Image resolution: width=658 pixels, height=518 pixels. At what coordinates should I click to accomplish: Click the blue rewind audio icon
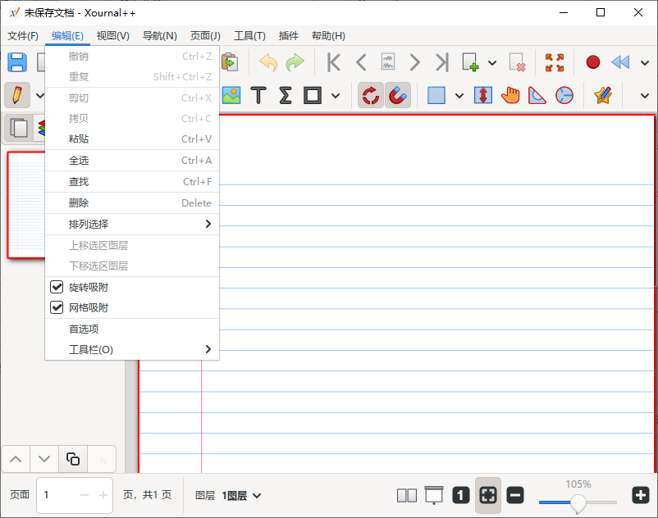(x=620, y=62)
